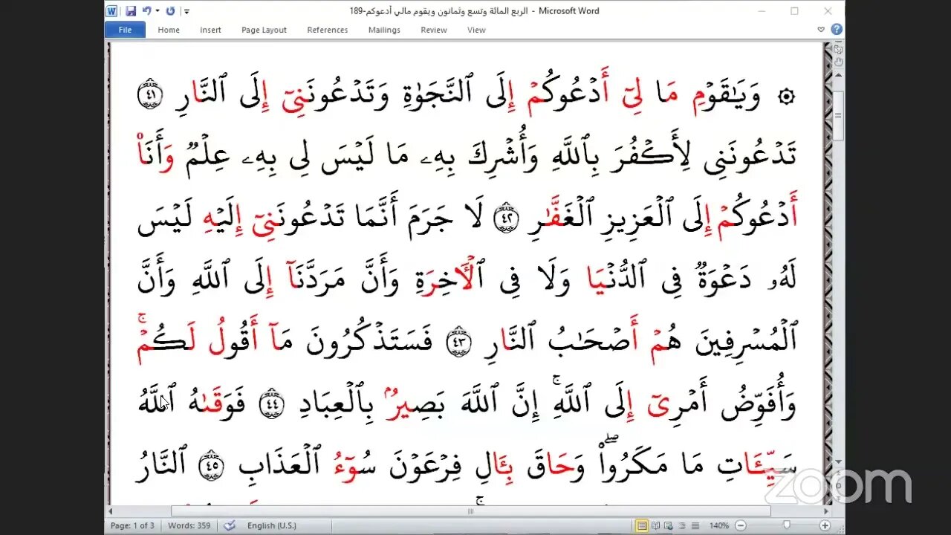
Task: Open the Mailings ribbon tab
Action: coord(384,30)
